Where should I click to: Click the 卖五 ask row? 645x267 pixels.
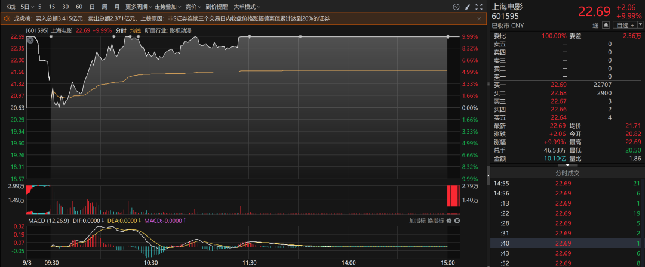[567, 44]
